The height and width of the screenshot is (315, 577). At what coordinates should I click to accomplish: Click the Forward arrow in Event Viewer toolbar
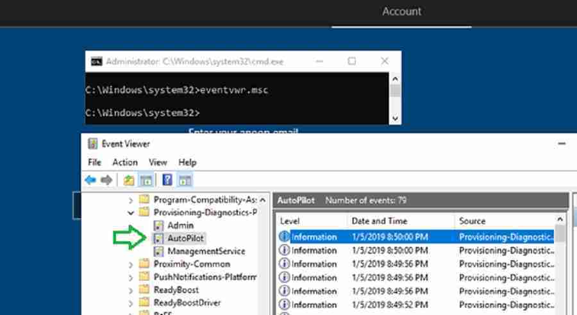point(106,180)
